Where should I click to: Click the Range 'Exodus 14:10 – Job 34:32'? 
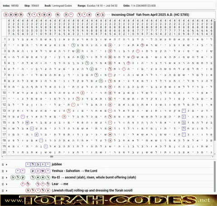102,6
